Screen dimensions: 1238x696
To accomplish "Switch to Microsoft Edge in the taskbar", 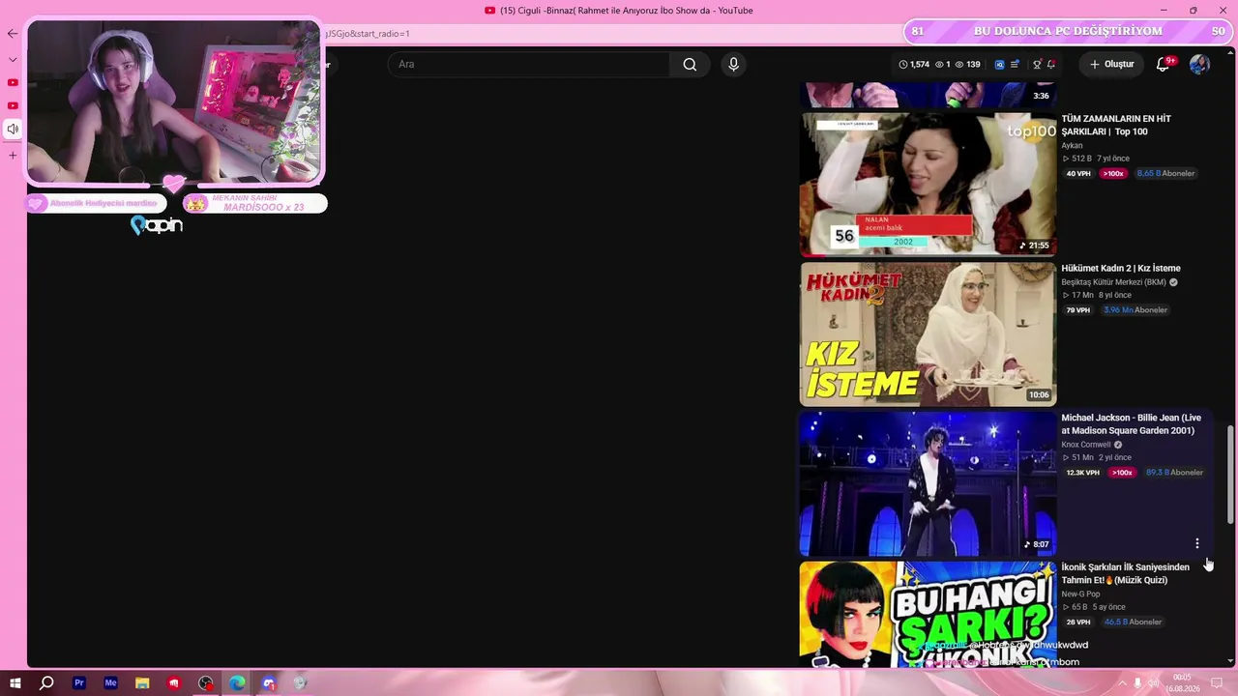I will tap(237, 683).
